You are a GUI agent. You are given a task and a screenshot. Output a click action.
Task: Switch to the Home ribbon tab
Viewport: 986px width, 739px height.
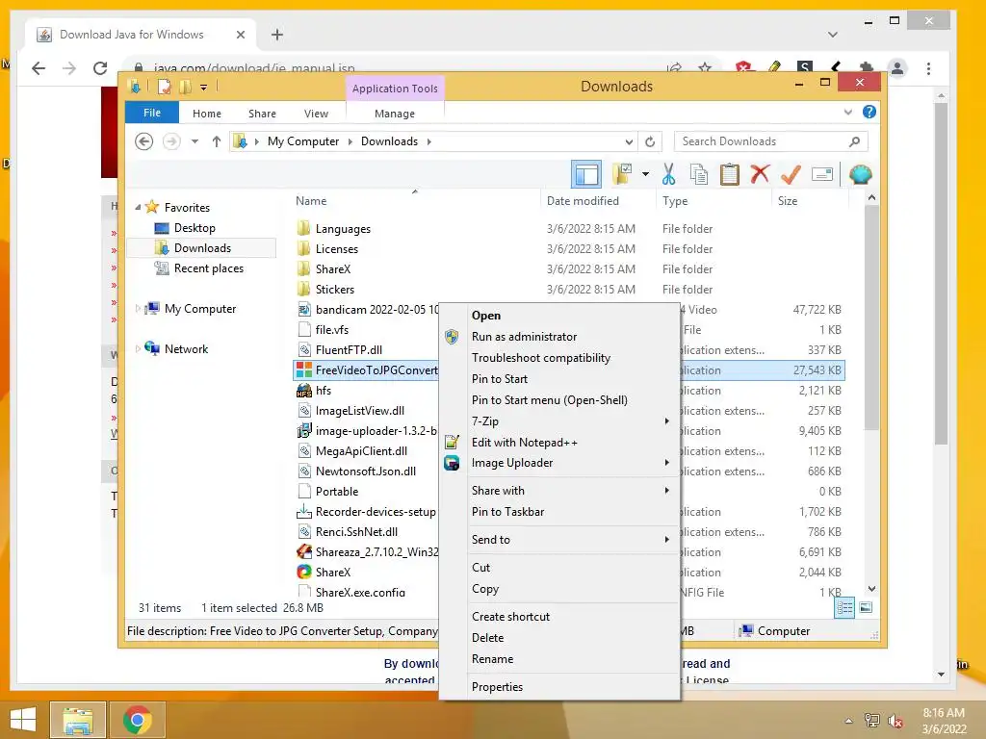click(x=207, y=114)
